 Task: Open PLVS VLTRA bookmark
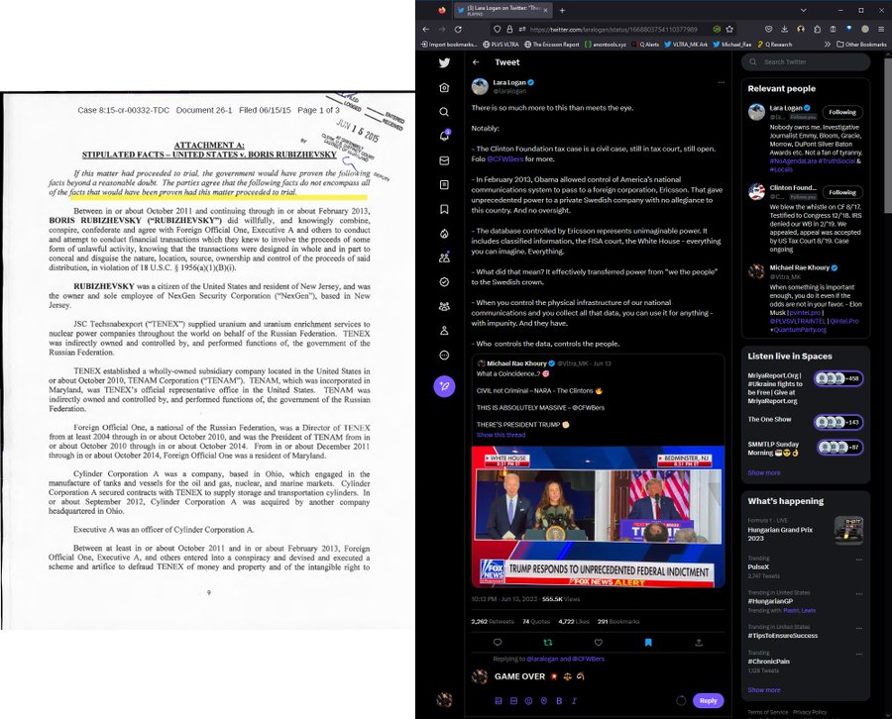(501, 45)
